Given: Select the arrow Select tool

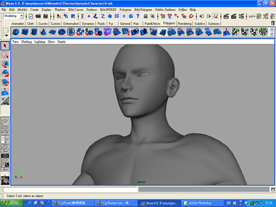Looking at the screenshot, I should pos(5,46).
